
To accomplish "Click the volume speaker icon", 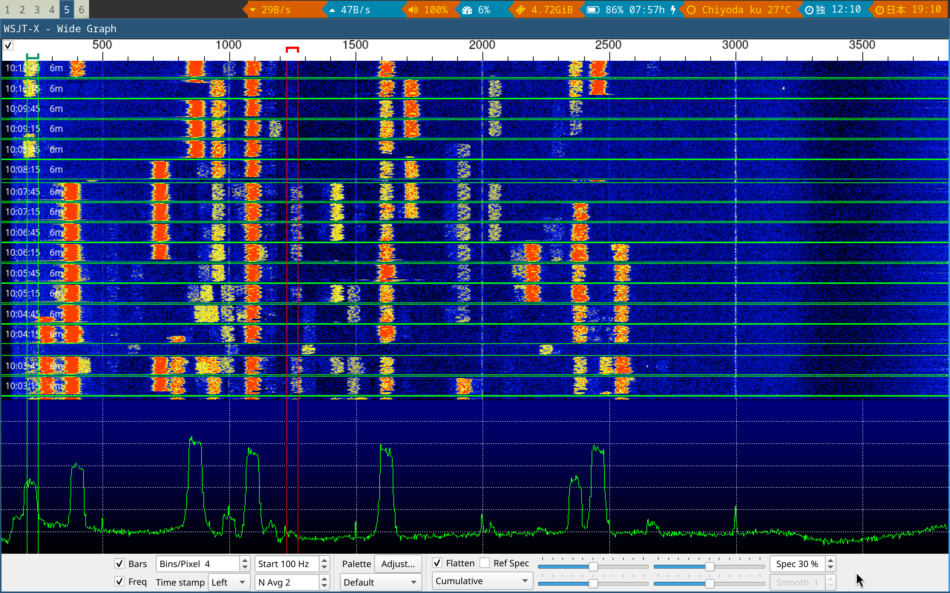I will [413, 10].
